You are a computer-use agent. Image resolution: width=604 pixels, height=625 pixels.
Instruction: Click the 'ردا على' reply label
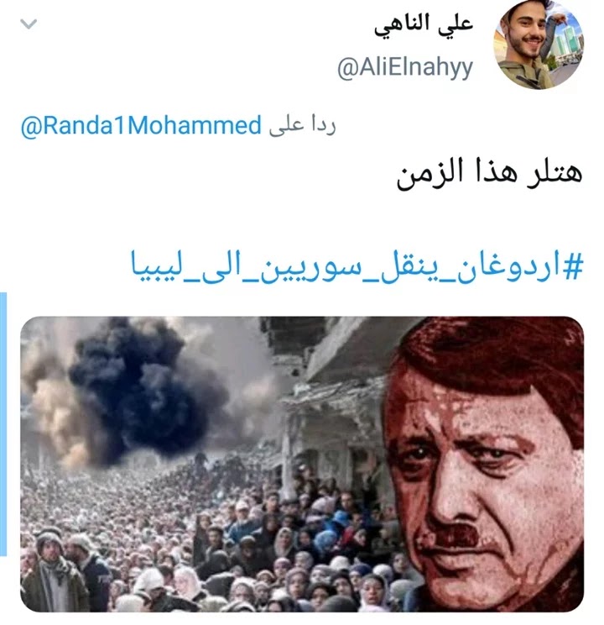303,126
